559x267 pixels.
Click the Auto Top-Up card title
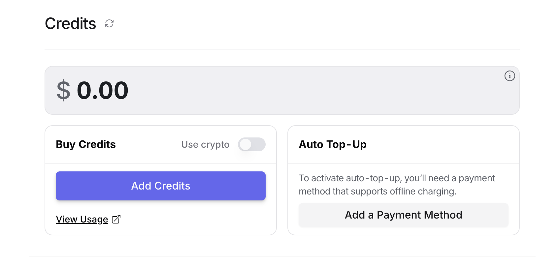(333, 144)
